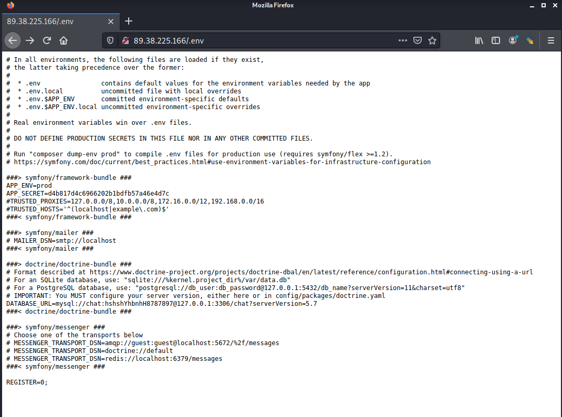Select the 89.38.225.166/.env tab

(x=53, y=22)
